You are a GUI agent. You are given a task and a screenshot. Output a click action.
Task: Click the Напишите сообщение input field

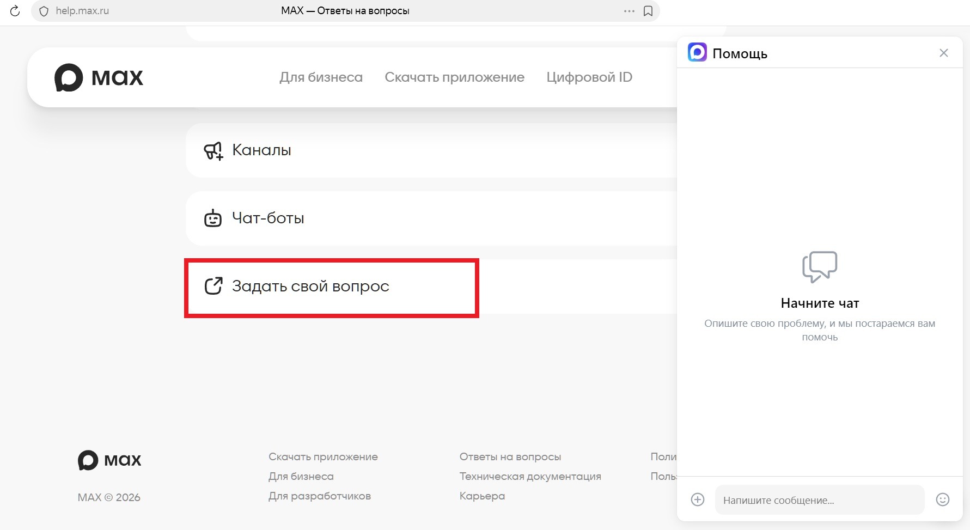[x=819, y=500]
